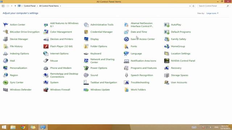Open Ease of Access Center icon
This screenshot has height=130, width=232.
coord(127,39)
